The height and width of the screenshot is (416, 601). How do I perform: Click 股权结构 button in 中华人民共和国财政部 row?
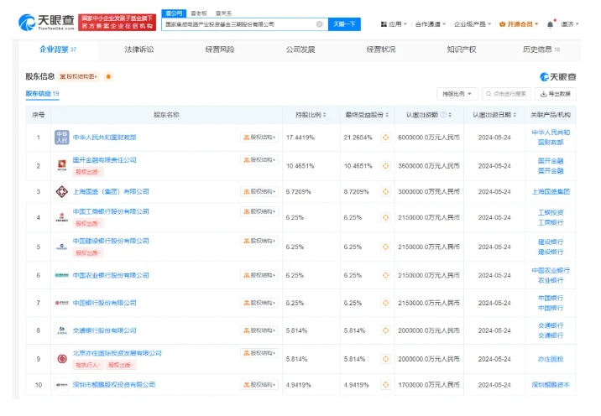pos(259,138)
